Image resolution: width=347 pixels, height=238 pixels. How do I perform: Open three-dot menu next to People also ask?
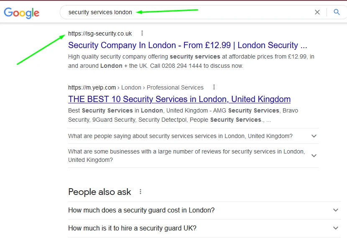coord(140,192)
